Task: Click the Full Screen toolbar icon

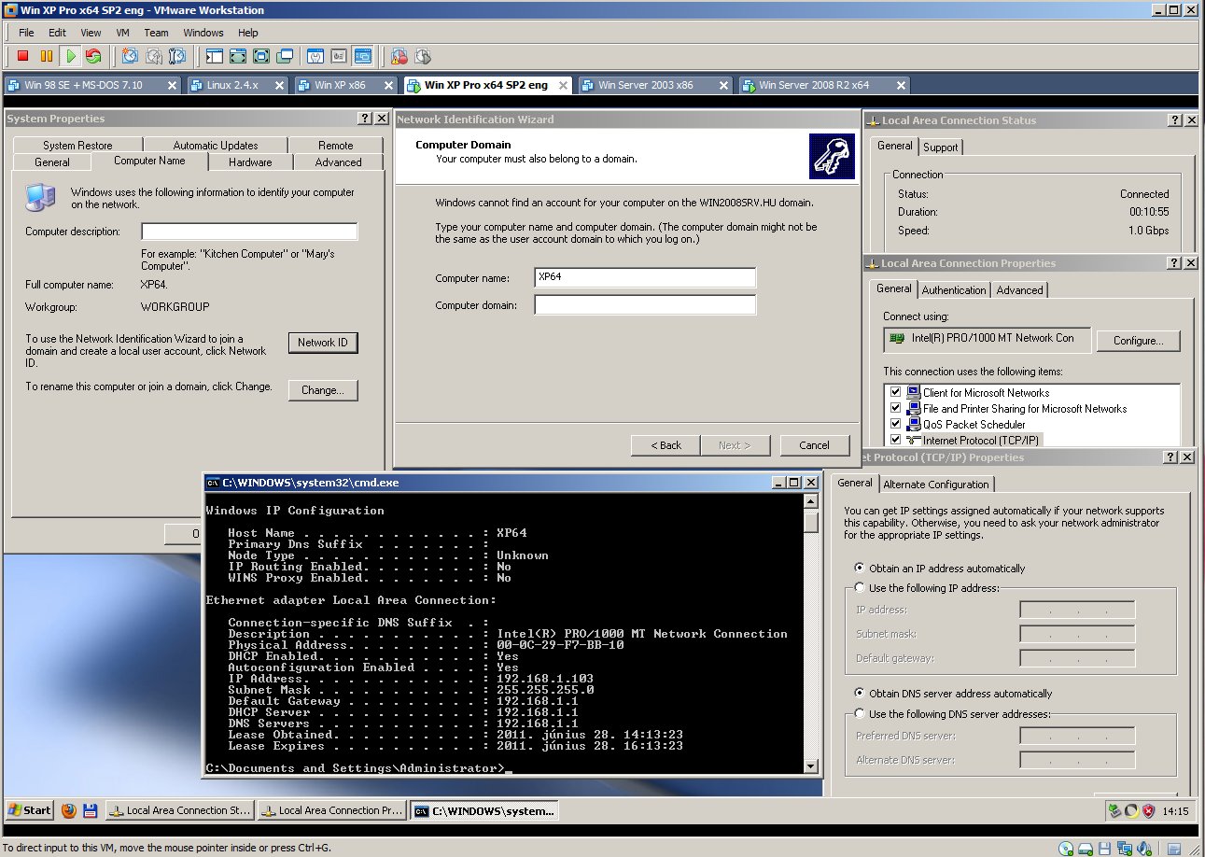Action: [261, 56]
